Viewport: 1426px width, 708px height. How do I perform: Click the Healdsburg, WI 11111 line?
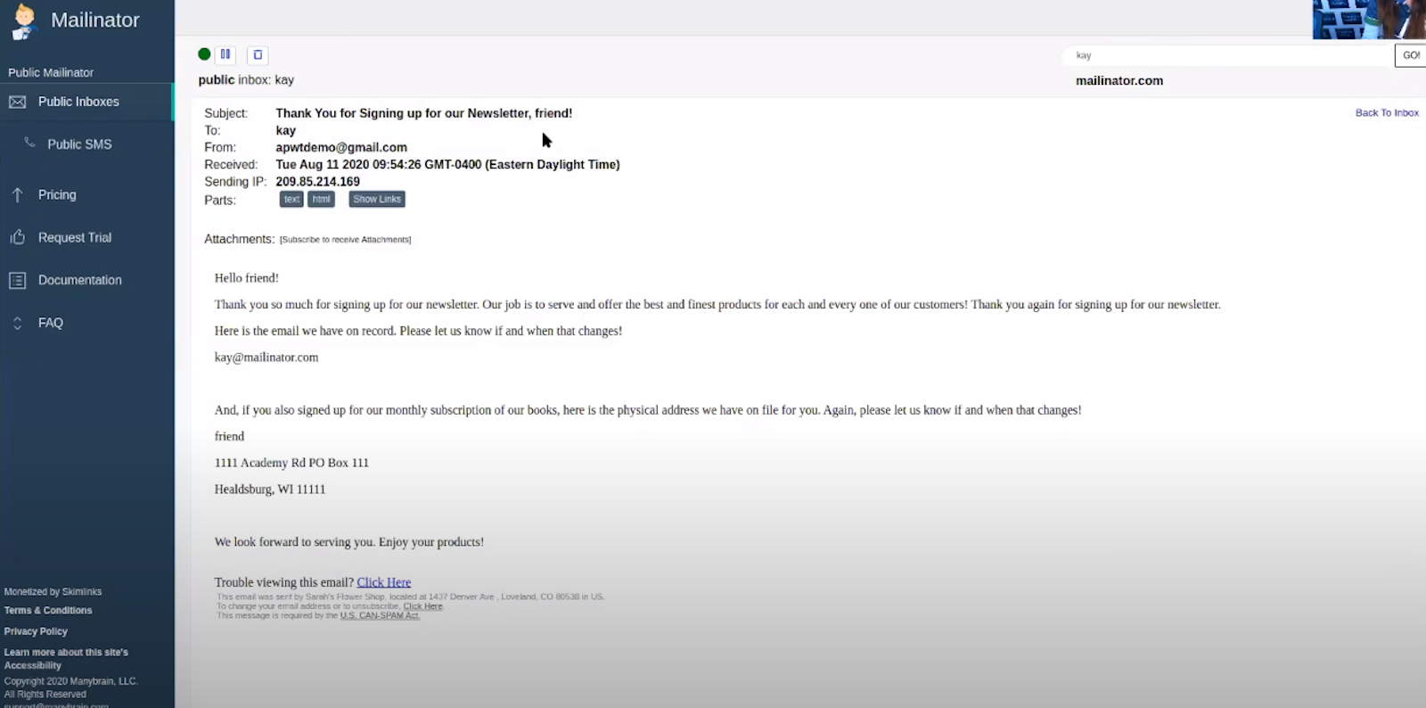click(x=270, y=490)
